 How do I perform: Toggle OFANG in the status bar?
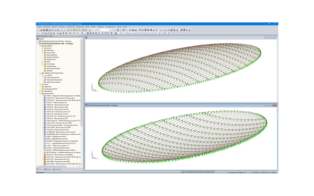click(x=202, y=172)
